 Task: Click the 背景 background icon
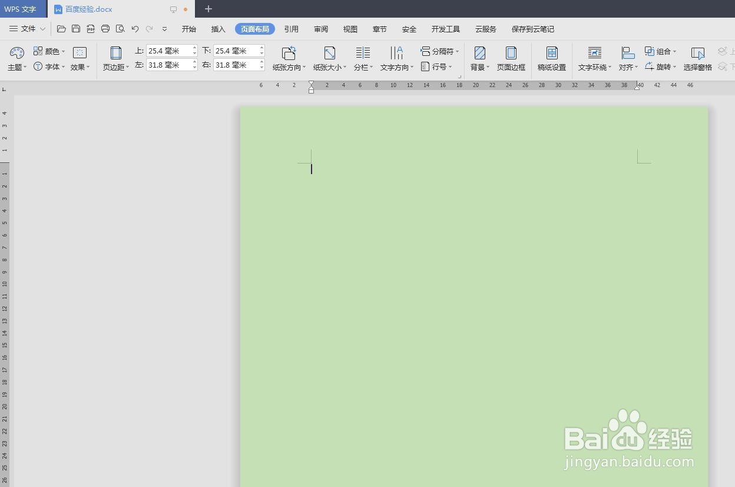(x=480, y=53)
